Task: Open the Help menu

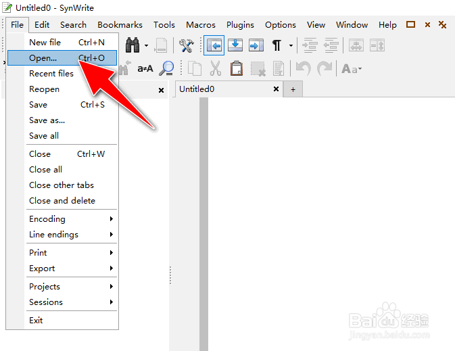Action: (x=387, y=25)
